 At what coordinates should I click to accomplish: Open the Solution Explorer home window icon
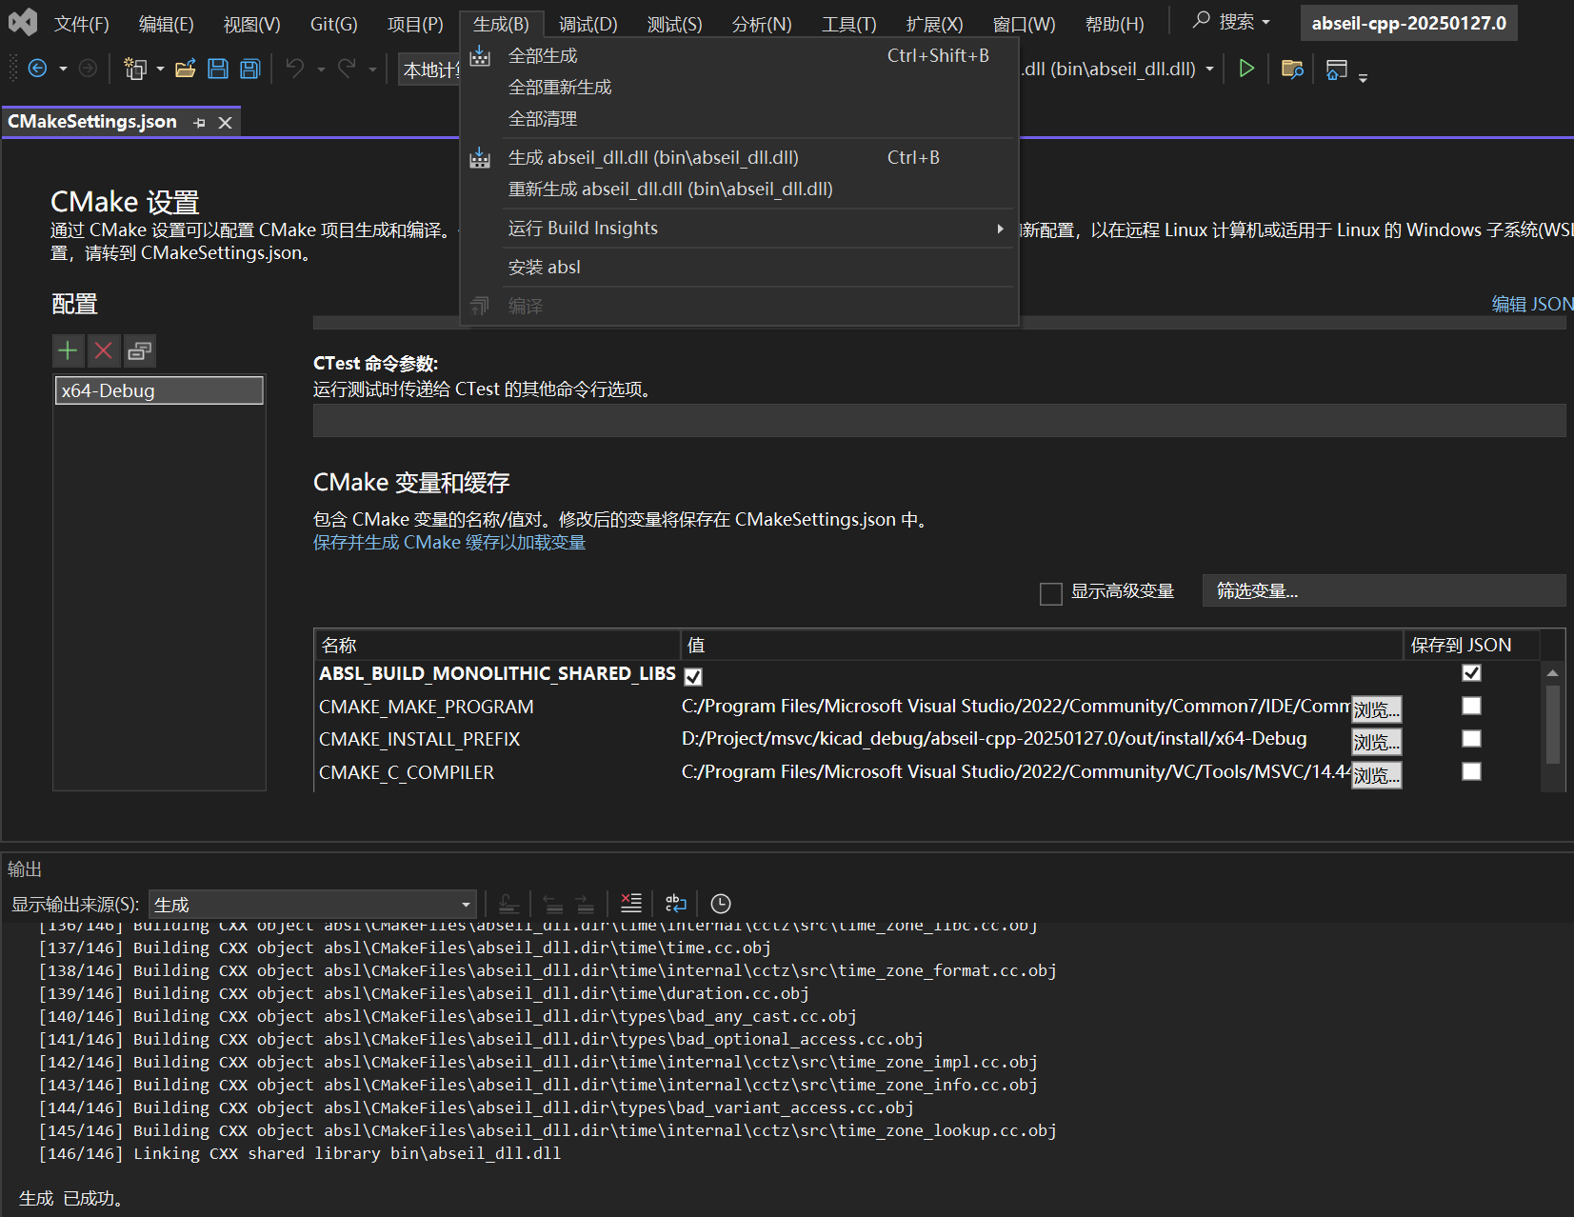click(1337, 70)
